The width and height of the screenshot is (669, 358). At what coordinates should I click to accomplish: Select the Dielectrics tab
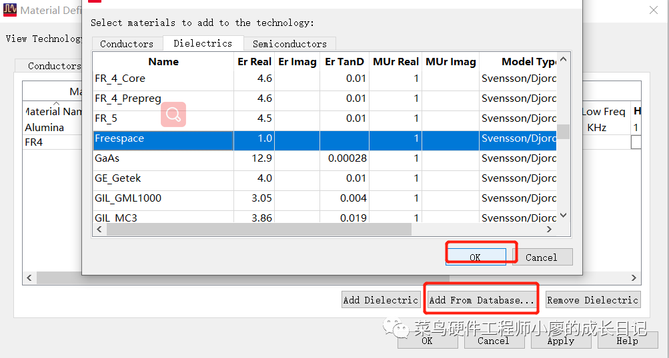tap(203, 43)
